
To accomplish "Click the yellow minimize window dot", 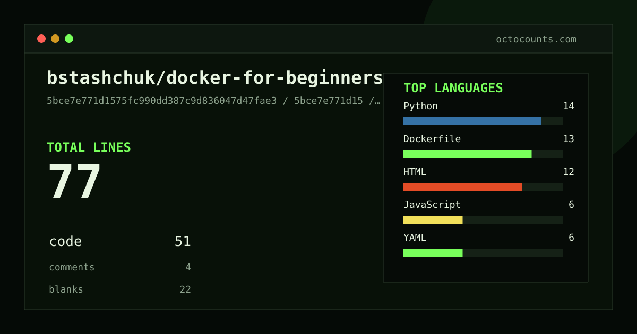I will coord(55,39).
